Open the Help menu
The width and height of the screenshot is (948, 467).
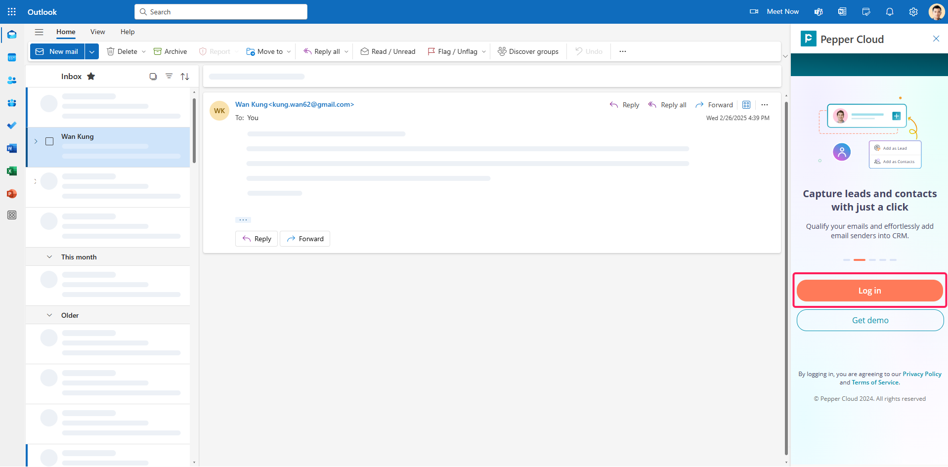tap(127, 32)
